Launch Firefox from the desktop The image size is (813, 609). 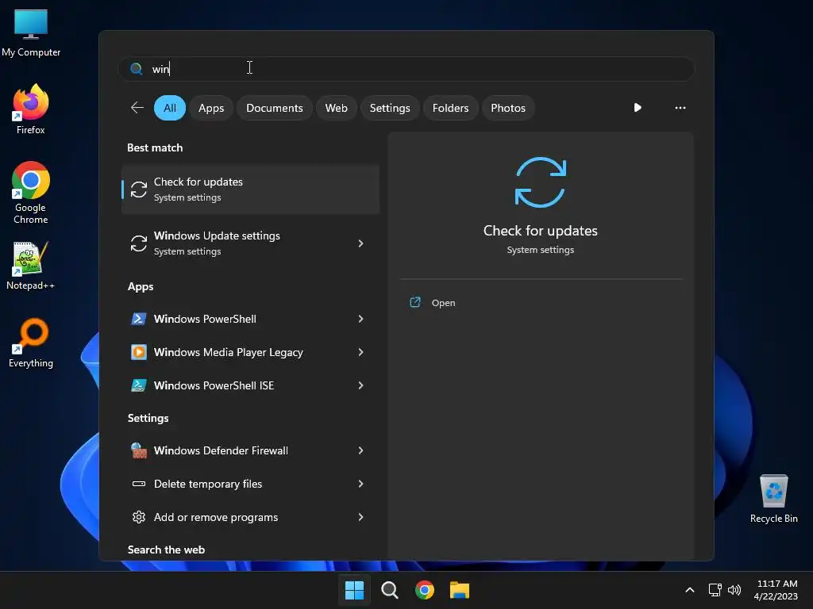(31, 109)
